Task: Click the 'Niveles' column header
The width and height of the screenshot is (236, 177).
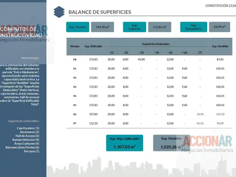Action: coord(75,46)
